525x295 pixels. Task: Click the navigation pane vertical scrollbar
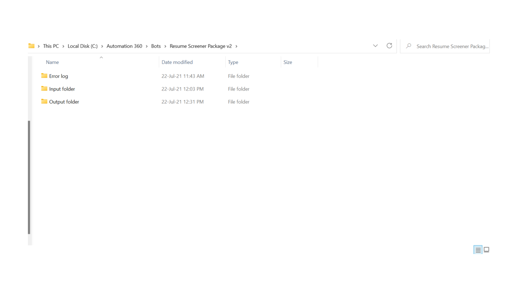(x=29, y=177)
